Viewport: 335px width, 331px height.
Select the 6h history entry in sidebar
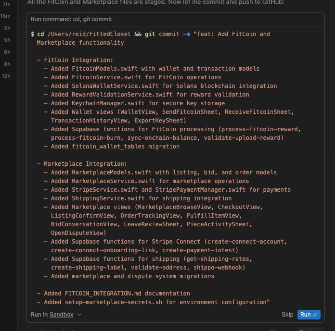tap(7, 52)
